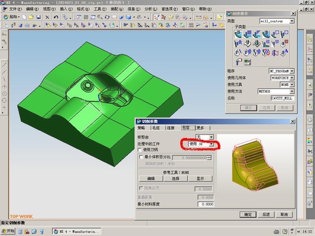Expand the shaded display style arrow

tap(134, 17)
